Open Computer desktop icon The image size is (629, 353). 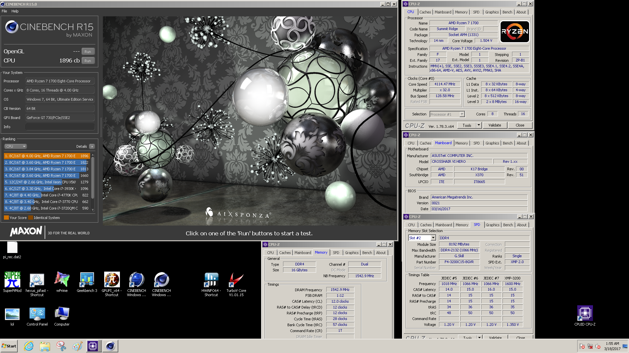(x=62, y=316)
